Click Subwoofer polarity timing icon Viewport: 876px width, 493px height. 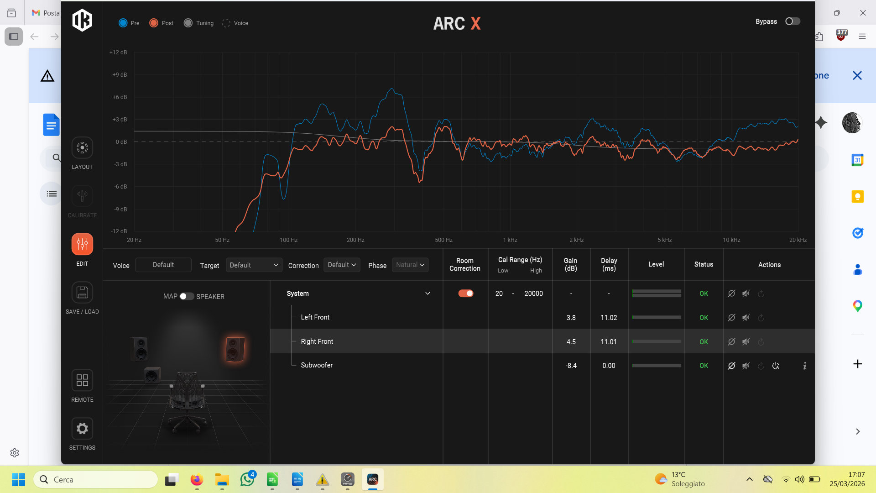coord(776,366)
